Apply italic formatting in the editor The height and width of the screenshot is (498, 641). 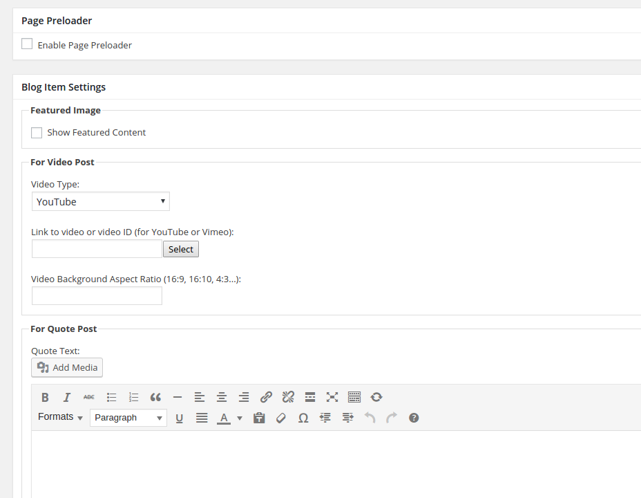67,397
